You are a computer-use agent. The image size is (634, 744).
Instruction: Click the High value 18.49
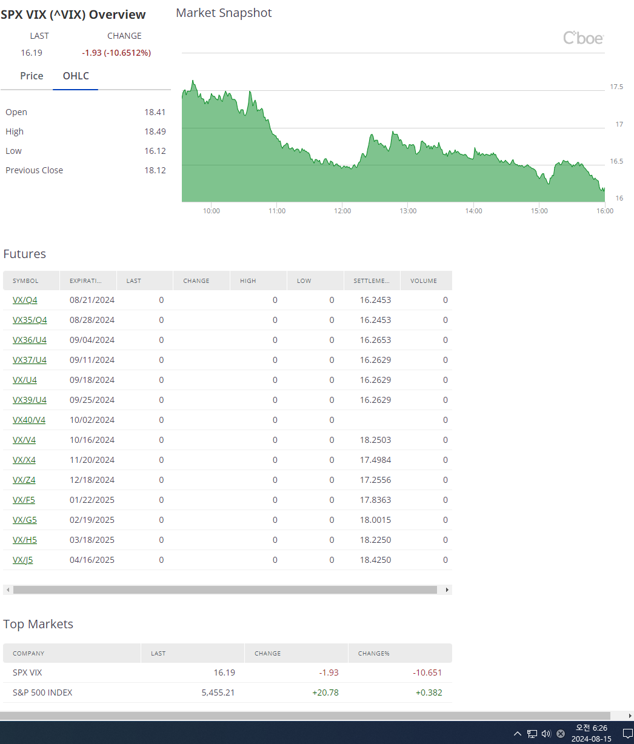[155, 131]
